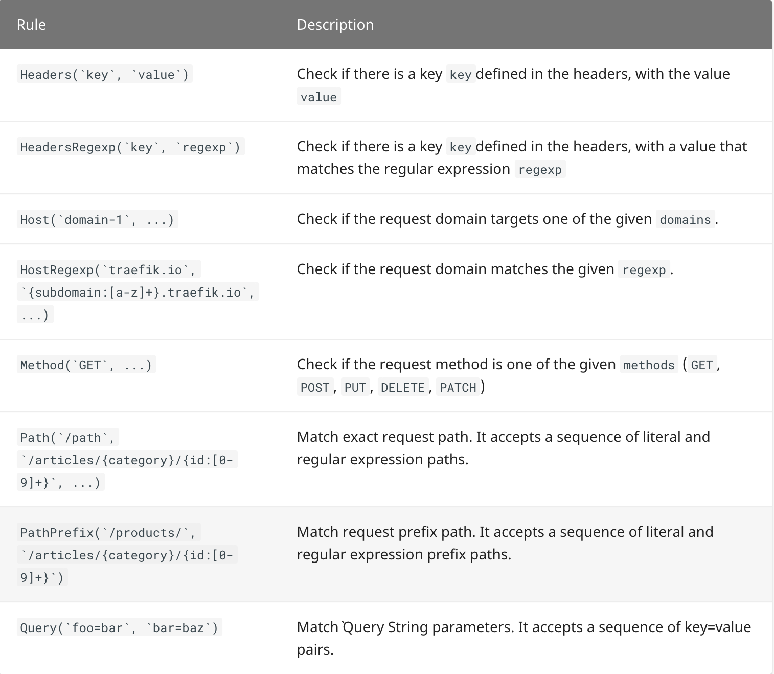This screenshot has height=674, width=774.
Task: Select the HeadersRegexp(`key`, `regexp`) rule code
Action: [x=131, y=147]
